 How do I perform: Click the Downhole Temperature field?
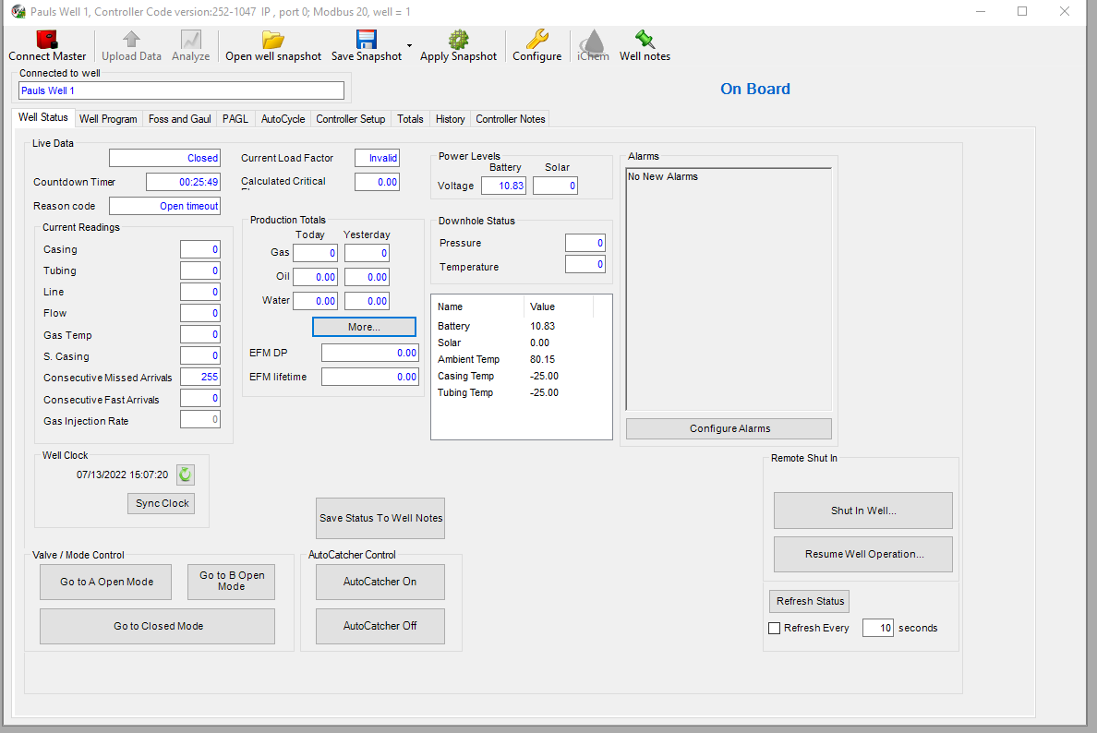pyautogui.click(x=585, y=264)
